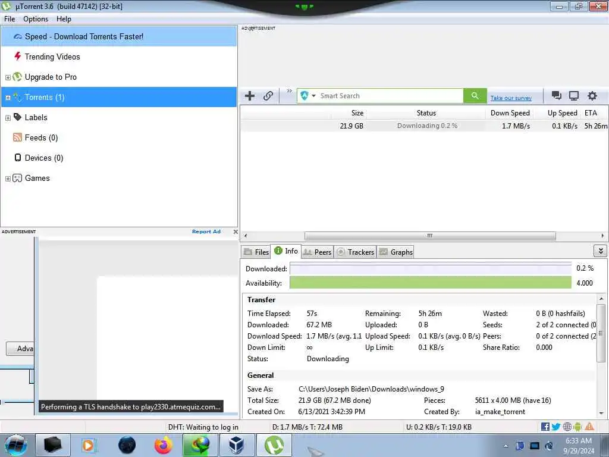Click the torrent list horizontal scrollbar thumb

tap(430, 236)
